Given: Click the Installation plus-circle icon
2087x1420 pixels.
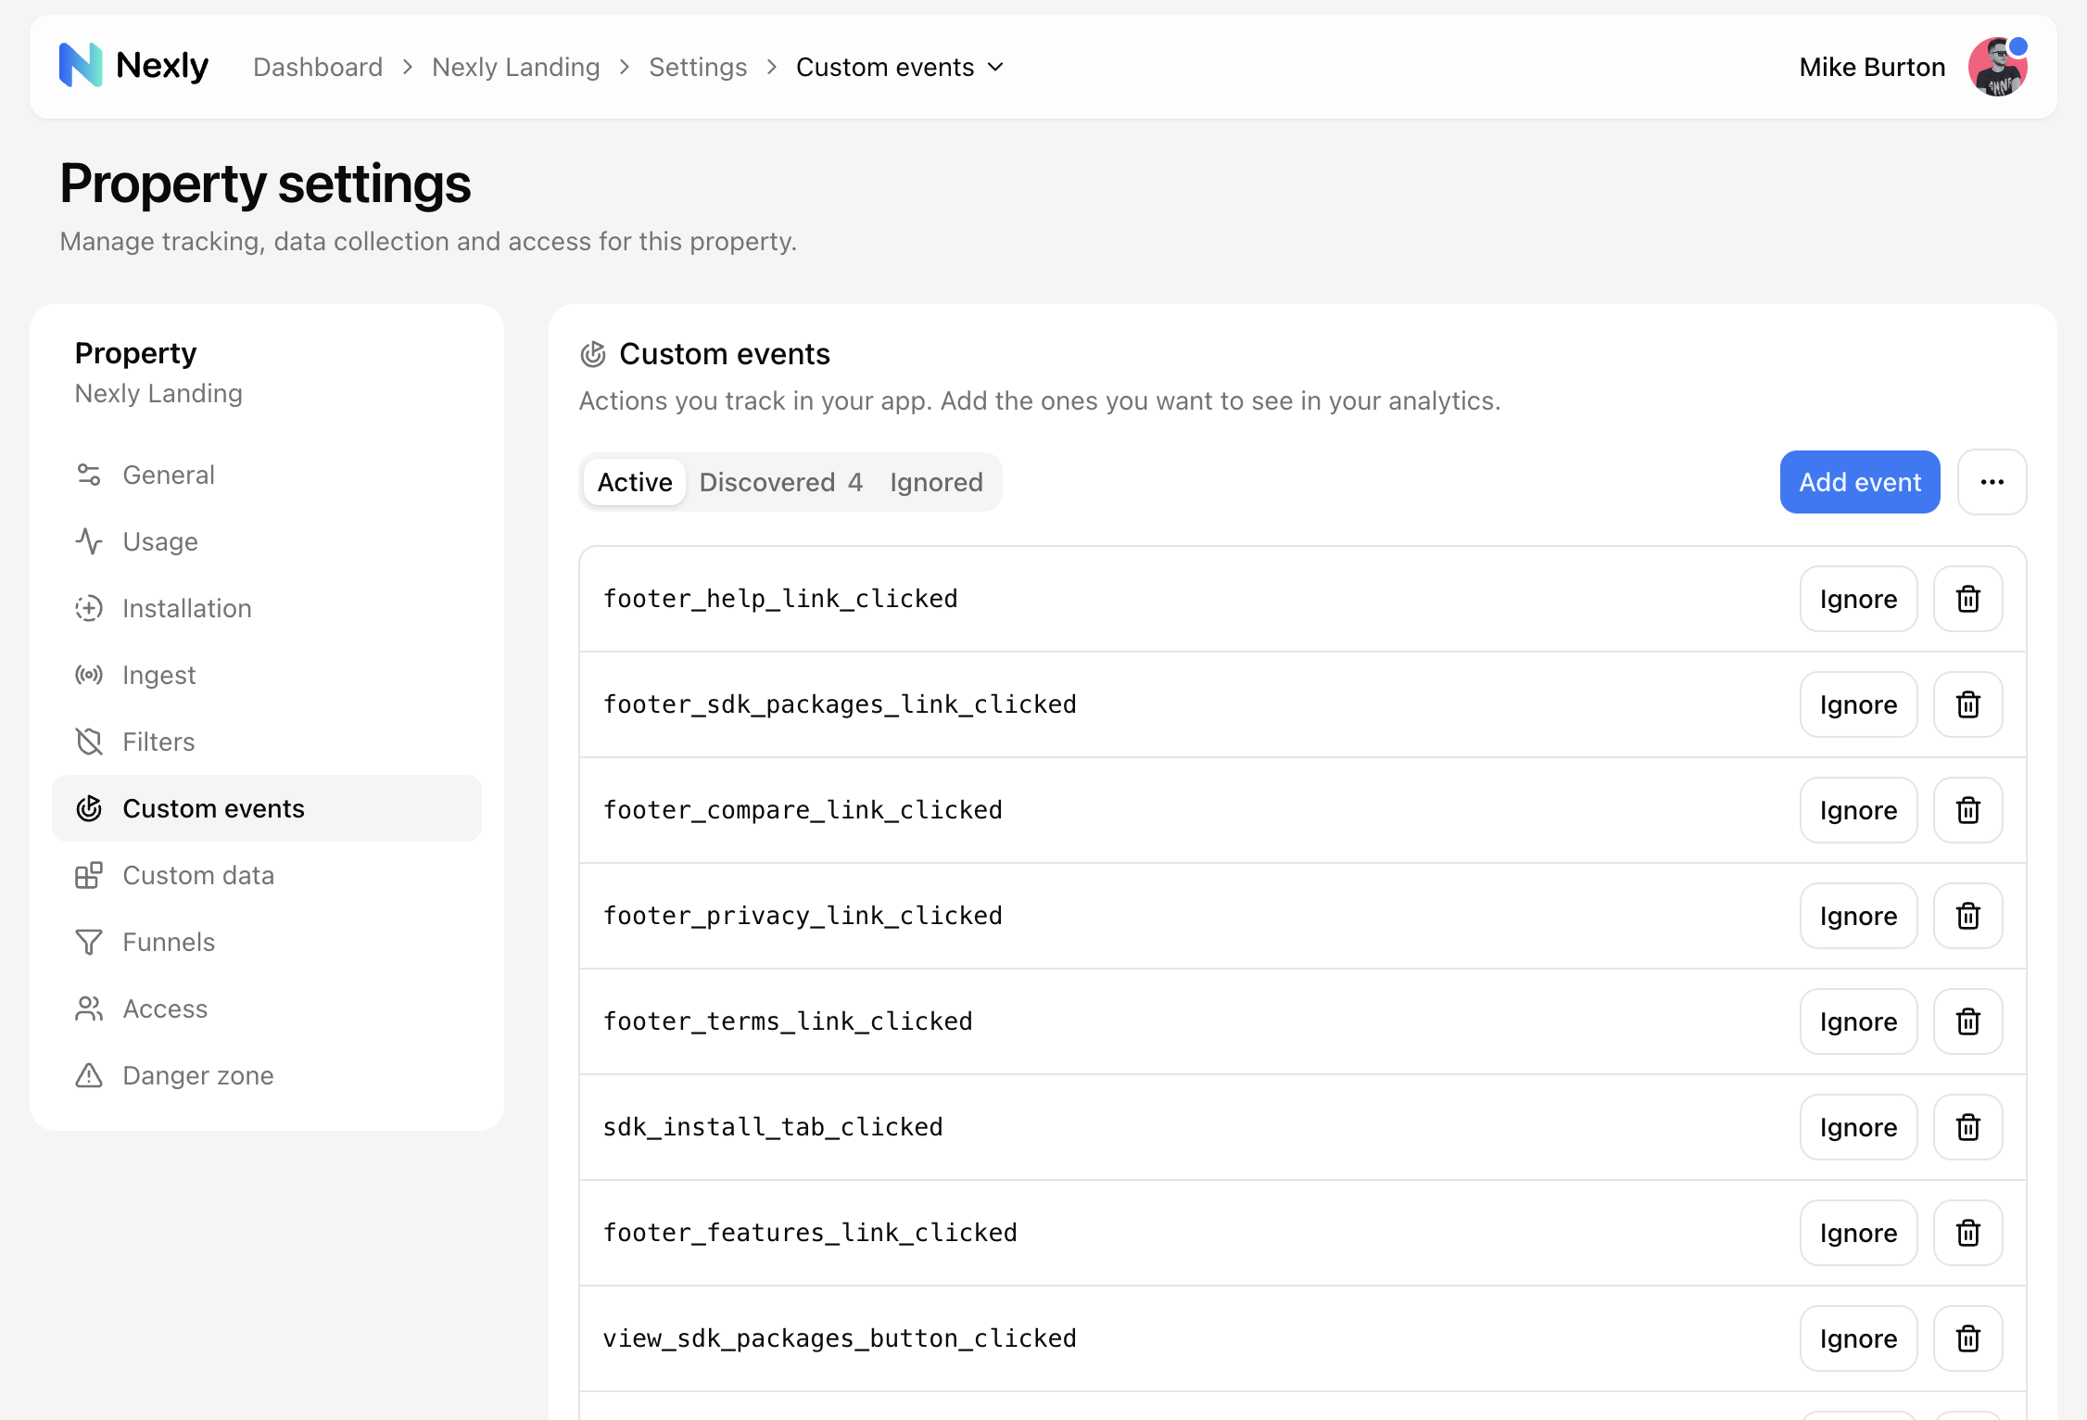Looking at the screenshot, I should (89, 608).
